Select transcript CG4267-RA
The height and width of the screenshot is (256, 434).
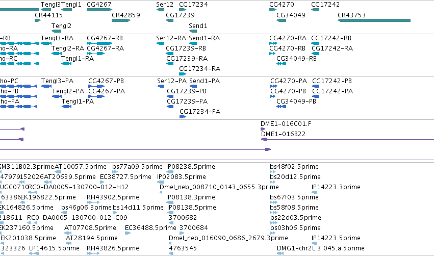(105, 48)
